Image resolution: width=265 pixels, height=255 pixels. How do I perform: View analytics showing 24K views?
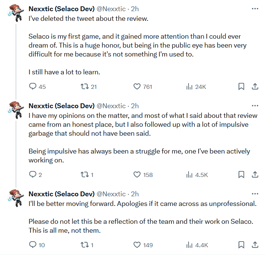[x=196, y=87]
